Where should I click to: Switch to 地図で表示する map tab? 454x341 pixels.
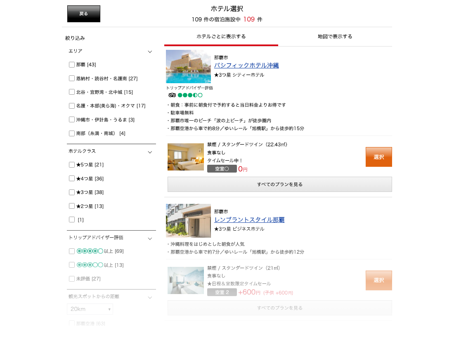(x=335, y=36)
